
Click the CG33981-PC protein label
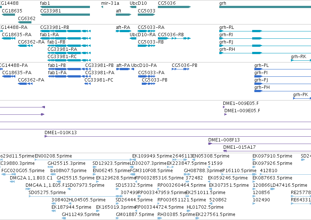[99, 80]
